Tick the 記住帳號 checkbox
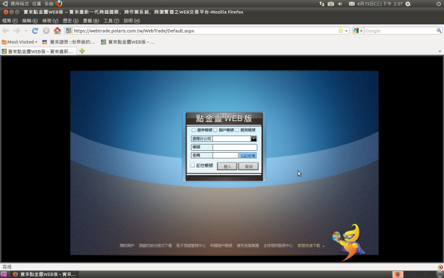This screenshot has width=444, height=278. pos(193,165)
